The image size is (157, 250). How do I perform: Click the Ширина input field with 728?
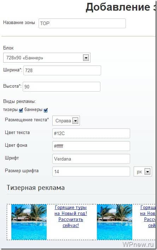click(x=62, y=70)
